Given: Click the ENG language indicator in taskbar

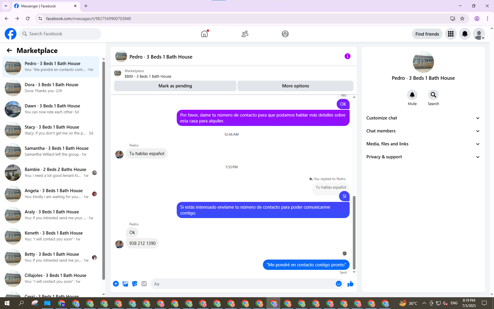Looking at the screenshot, I should pyautogui.click(x=454, y=303).
